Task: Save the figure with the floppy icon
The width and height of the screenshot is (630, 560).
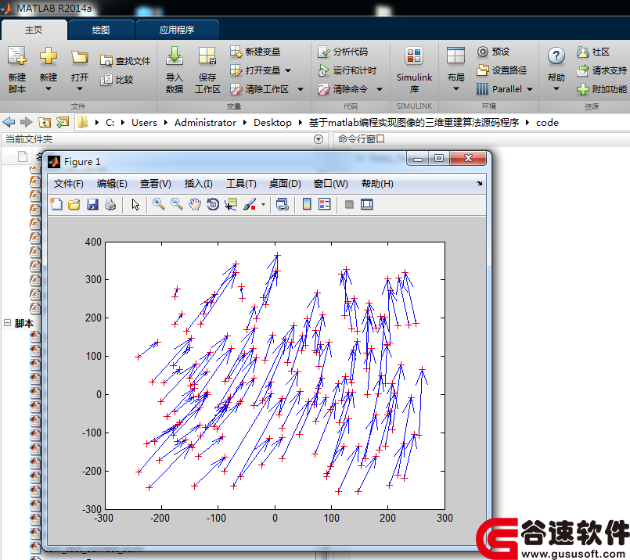Action: (92, 204)
